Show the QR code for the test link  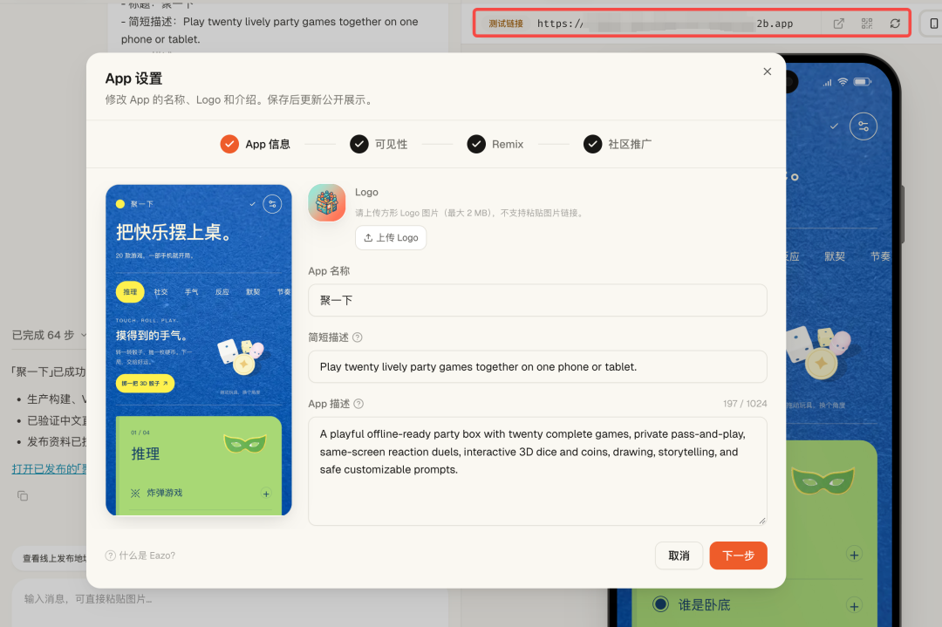click(867, 24)
